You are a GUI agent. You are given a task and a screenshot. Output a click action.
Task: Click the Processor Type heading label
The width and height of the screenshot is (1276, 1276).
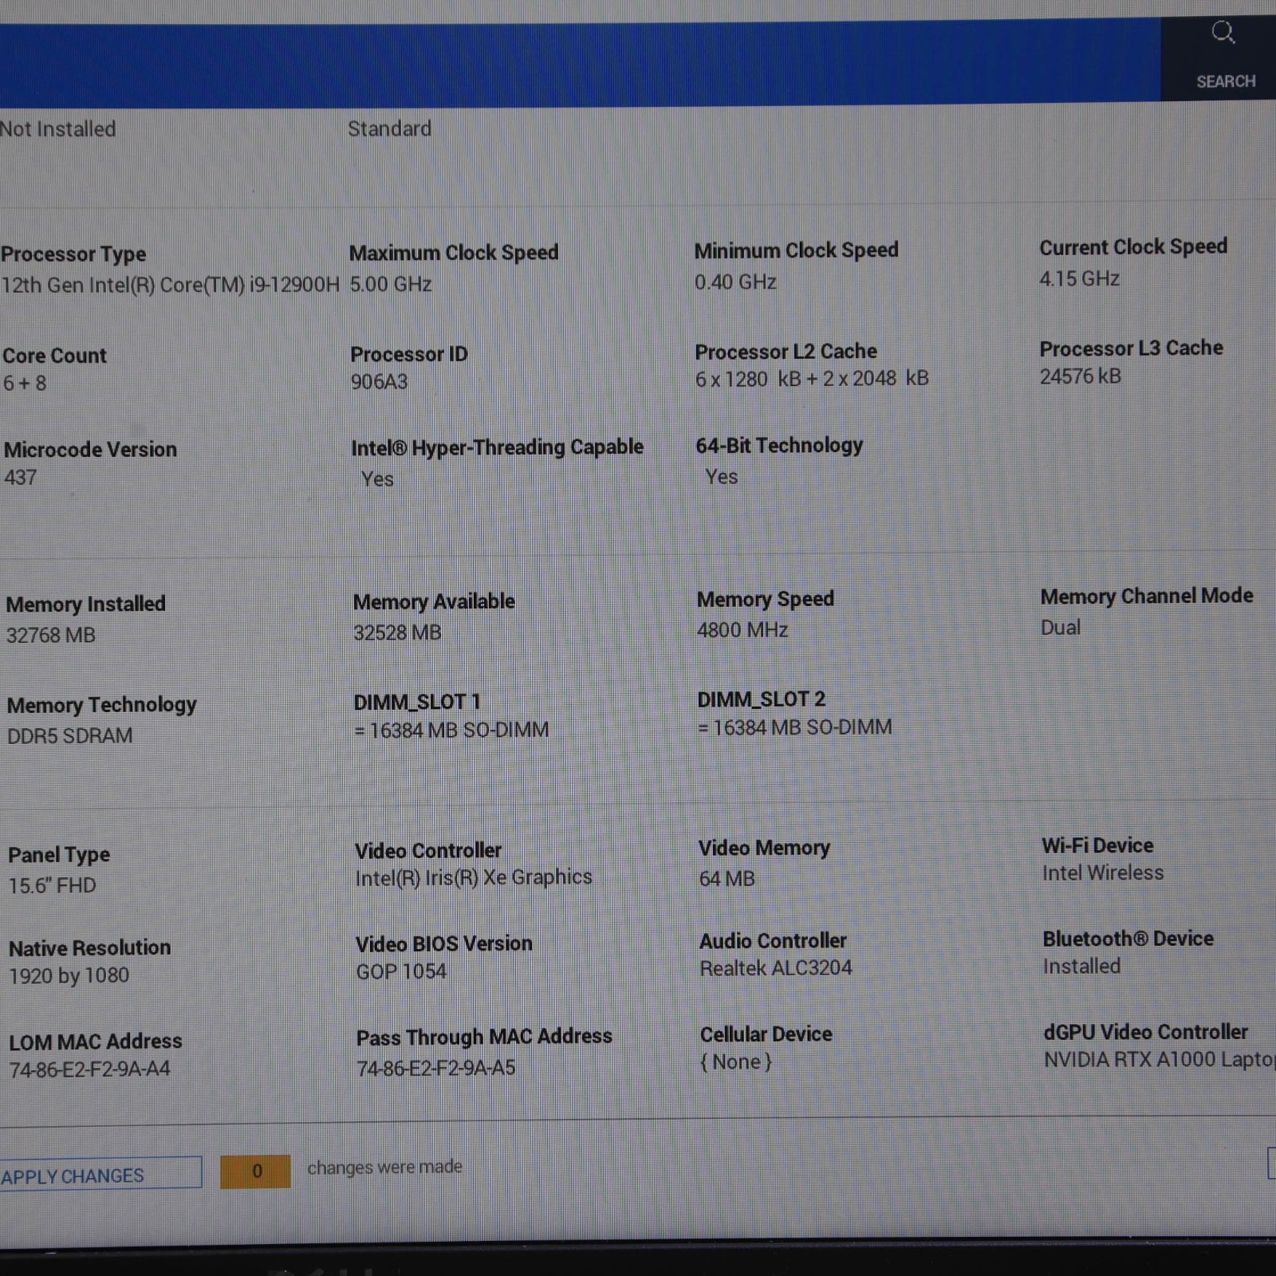click(73, 254)
